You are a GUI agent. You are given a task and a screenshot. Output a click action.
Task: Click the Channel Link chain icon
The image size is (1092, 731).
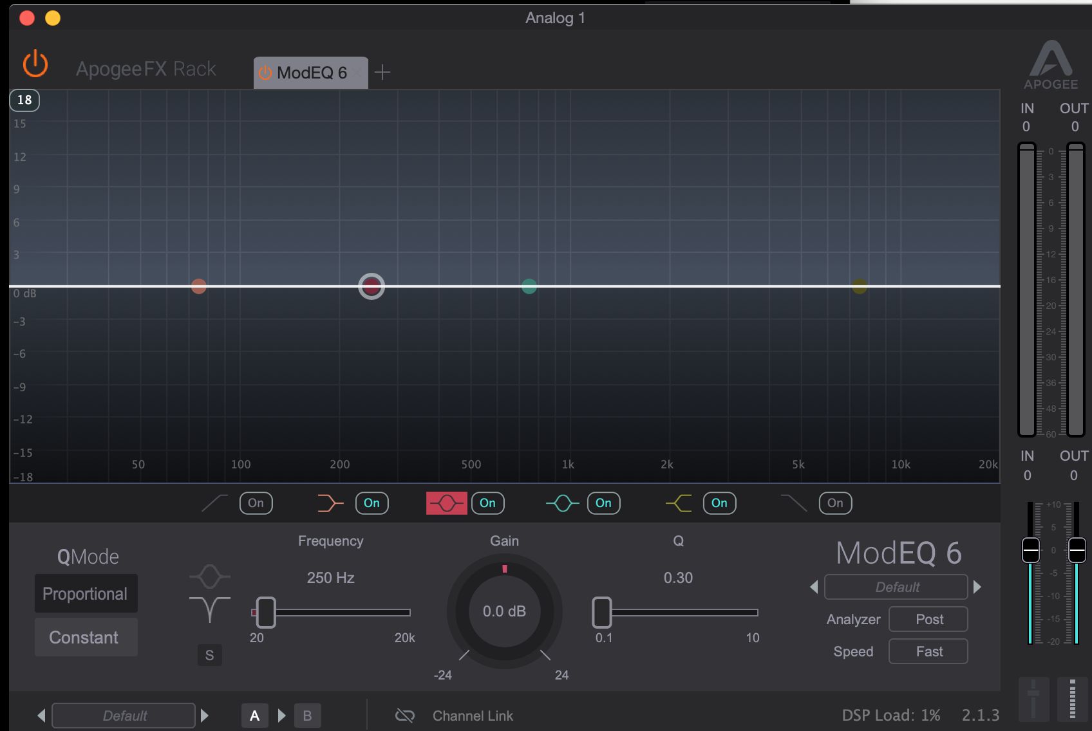point(405,716)
